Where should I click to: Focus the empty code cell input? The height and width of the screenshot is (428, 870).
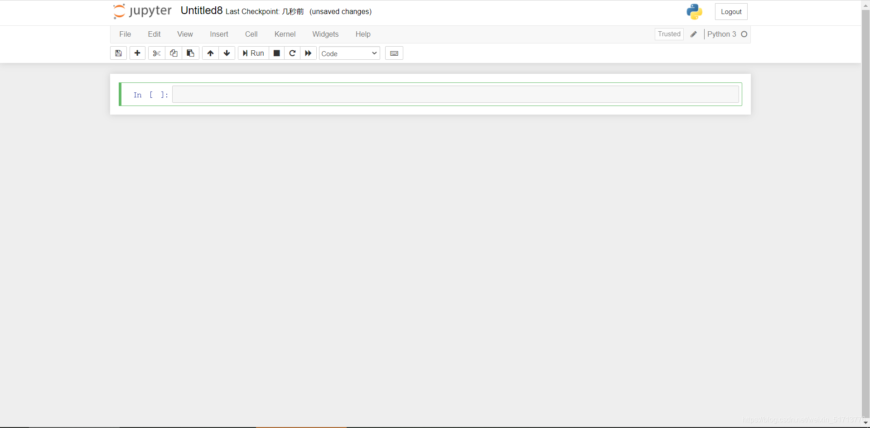pos(455,94)
